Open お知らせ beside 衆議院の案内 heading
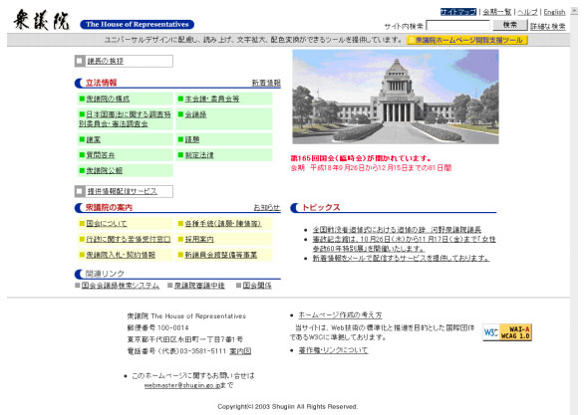This screenshot has width=587, height=415. click(267, 207)
